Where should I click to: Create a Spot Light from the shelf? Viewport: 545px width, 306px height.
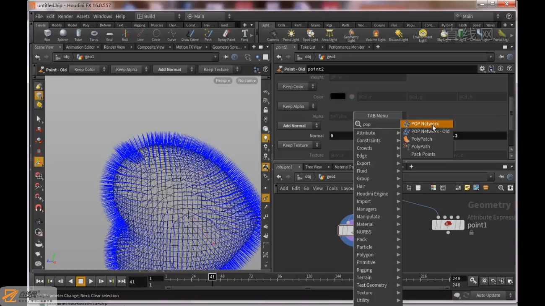pos(311,35)
